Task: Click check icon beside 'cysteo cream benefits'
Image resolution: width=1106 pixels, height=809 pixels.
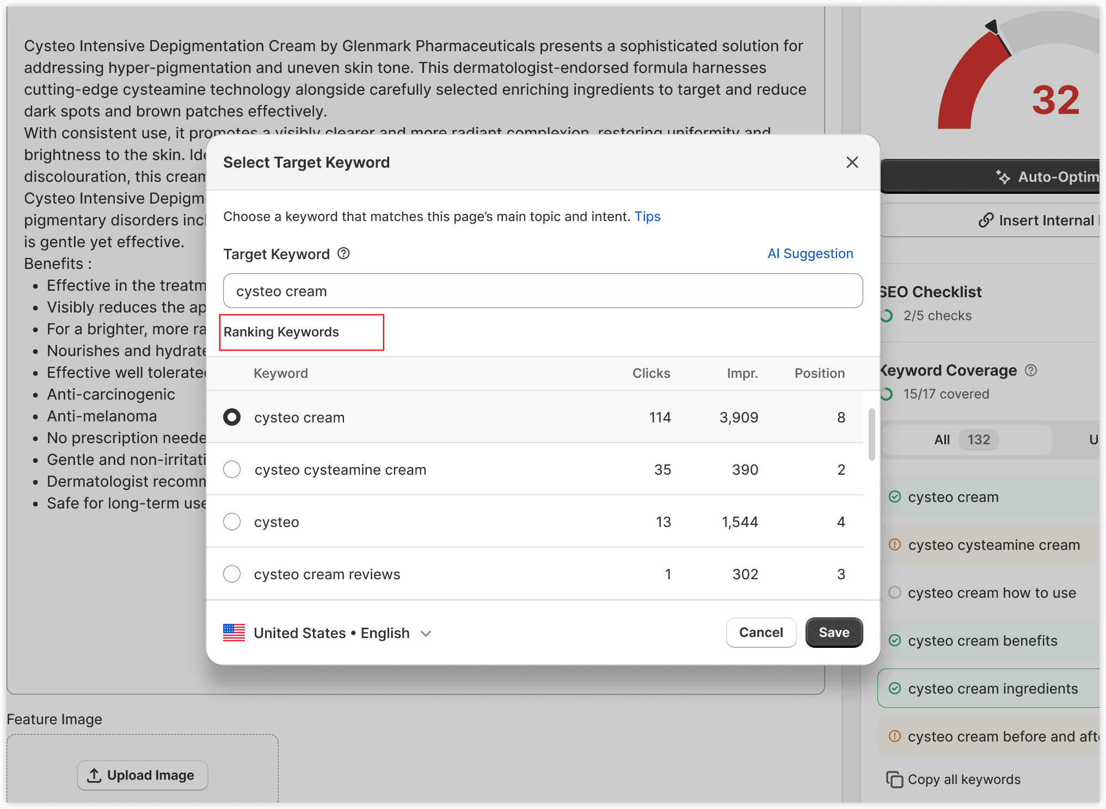Action: (894, 640)
